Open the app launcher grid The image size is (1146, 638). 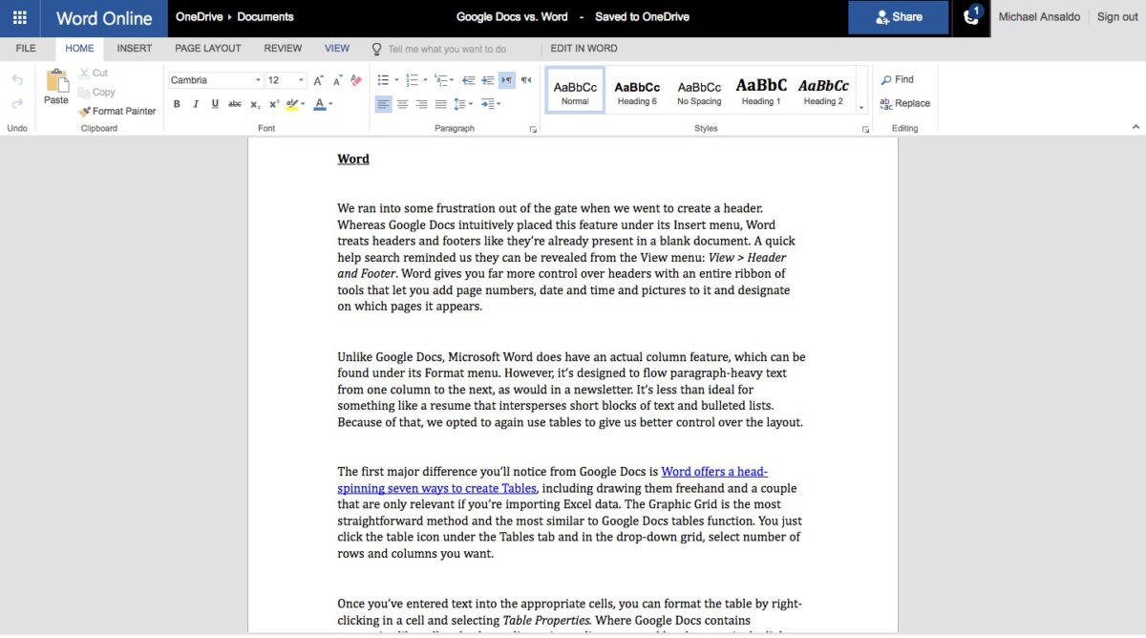(x=19, y=17)
